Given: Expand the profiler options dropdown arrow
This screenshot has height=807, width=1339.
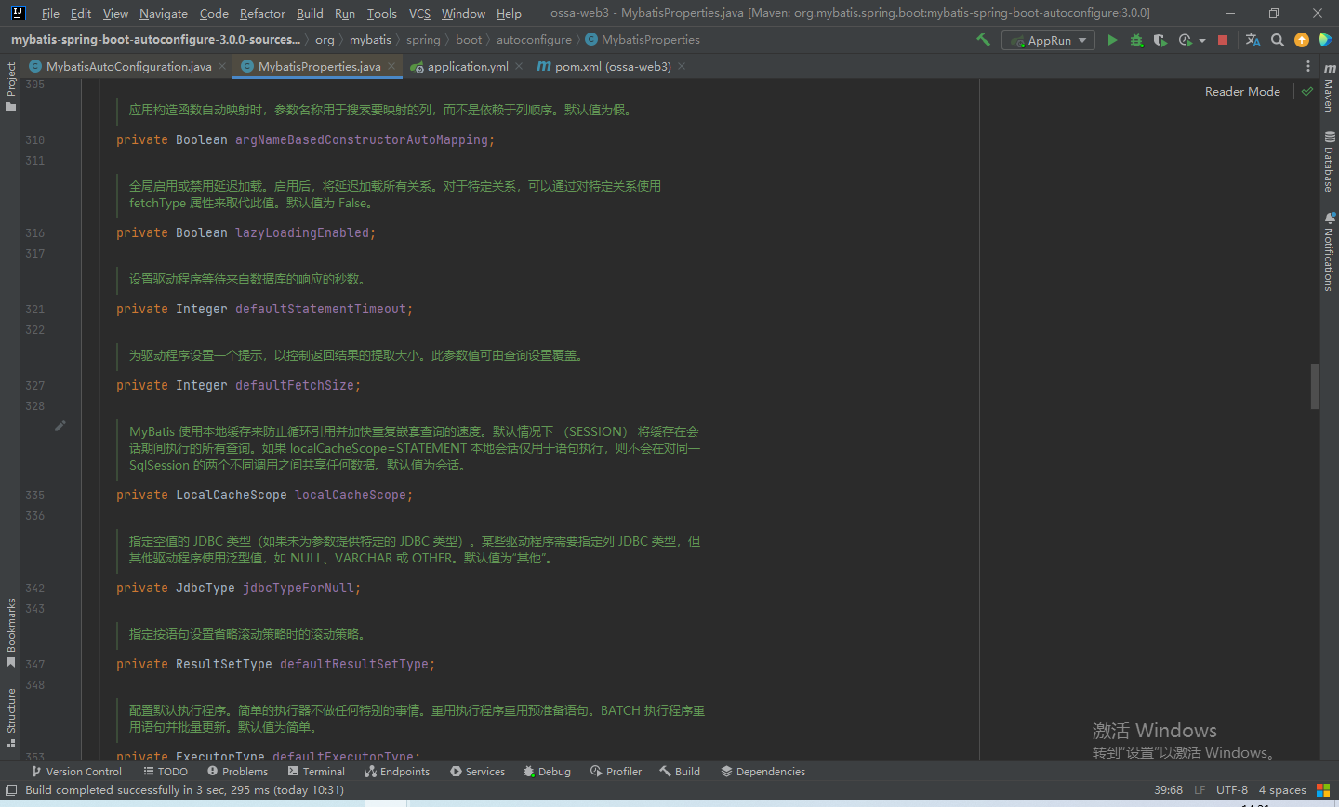Looking at the screenshot, I should tap(1201, 41).
